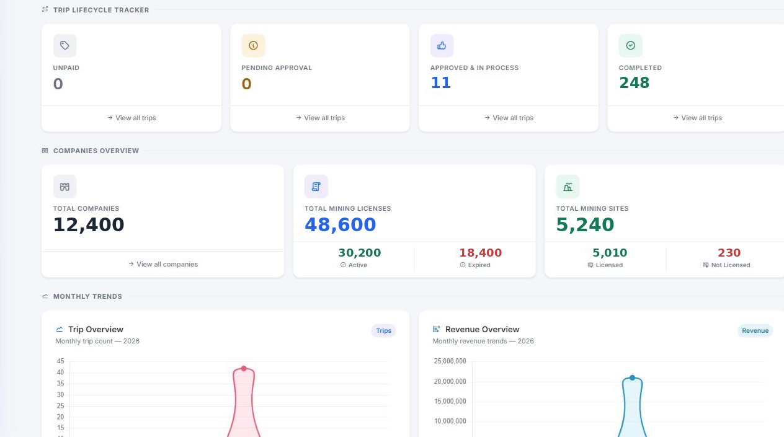The width and height of the screenshot is (784, 437).
Task: Click the Unpaid count of 0
Action: (58, 84)
